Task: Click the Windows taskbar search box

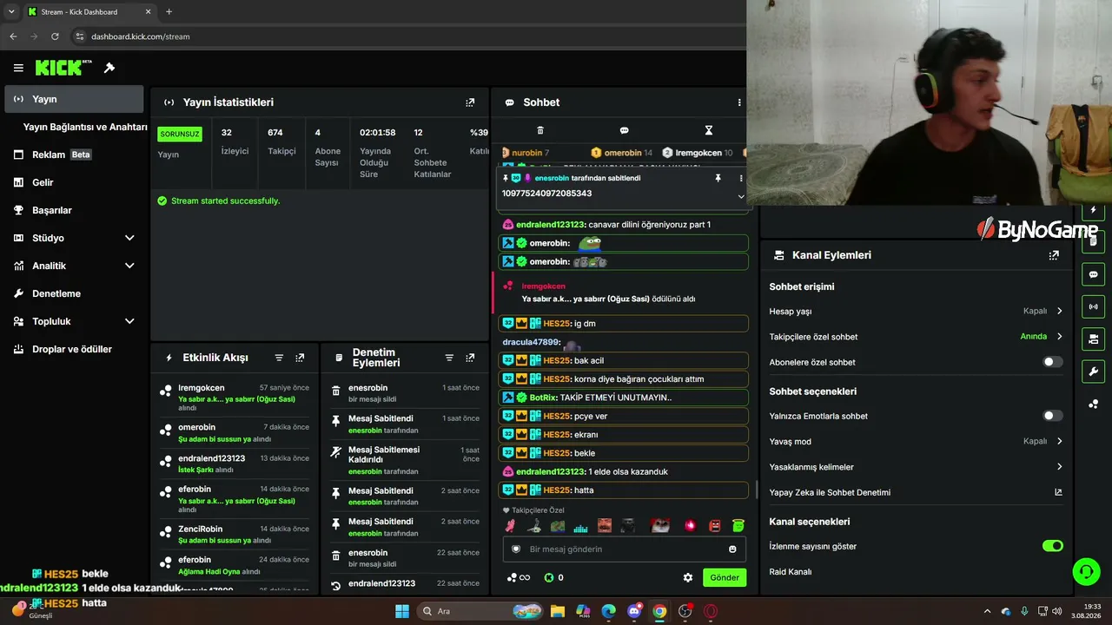Action: (x=480, y=611)
